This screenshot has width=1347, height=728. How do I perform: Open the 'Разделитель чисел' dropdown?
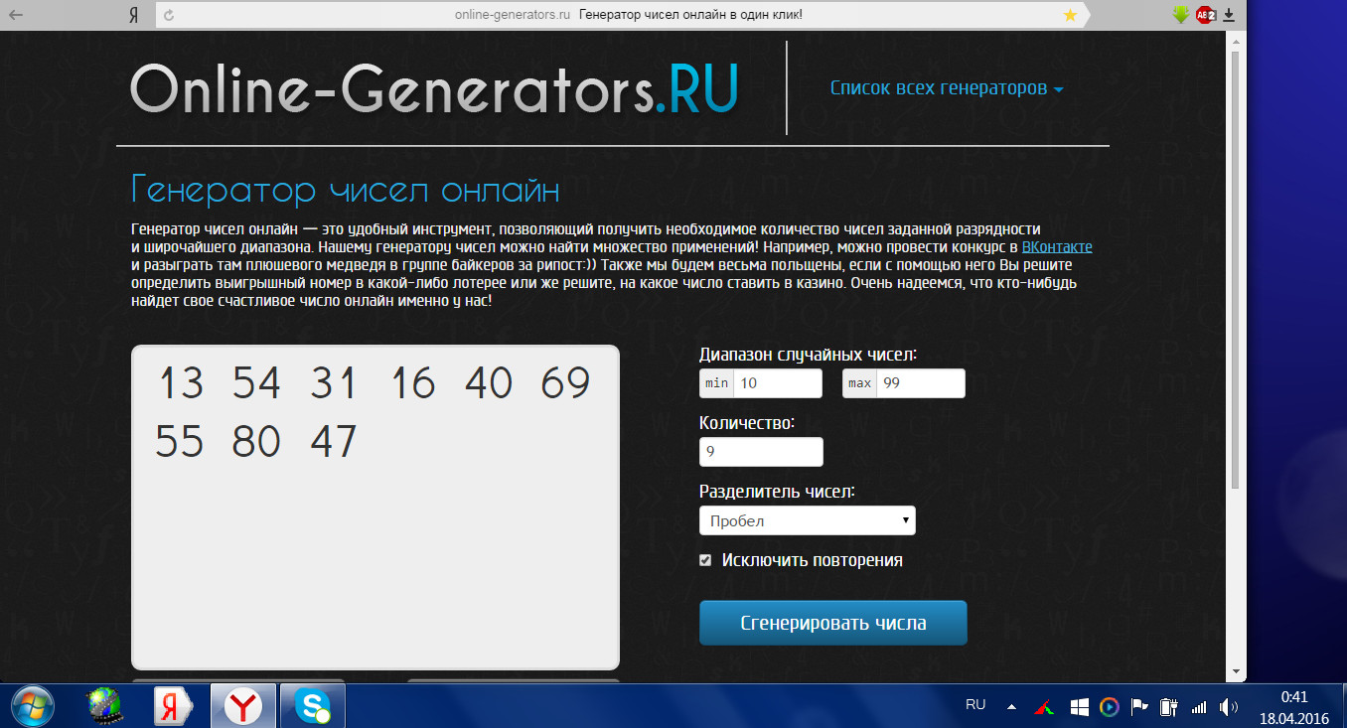807,520
